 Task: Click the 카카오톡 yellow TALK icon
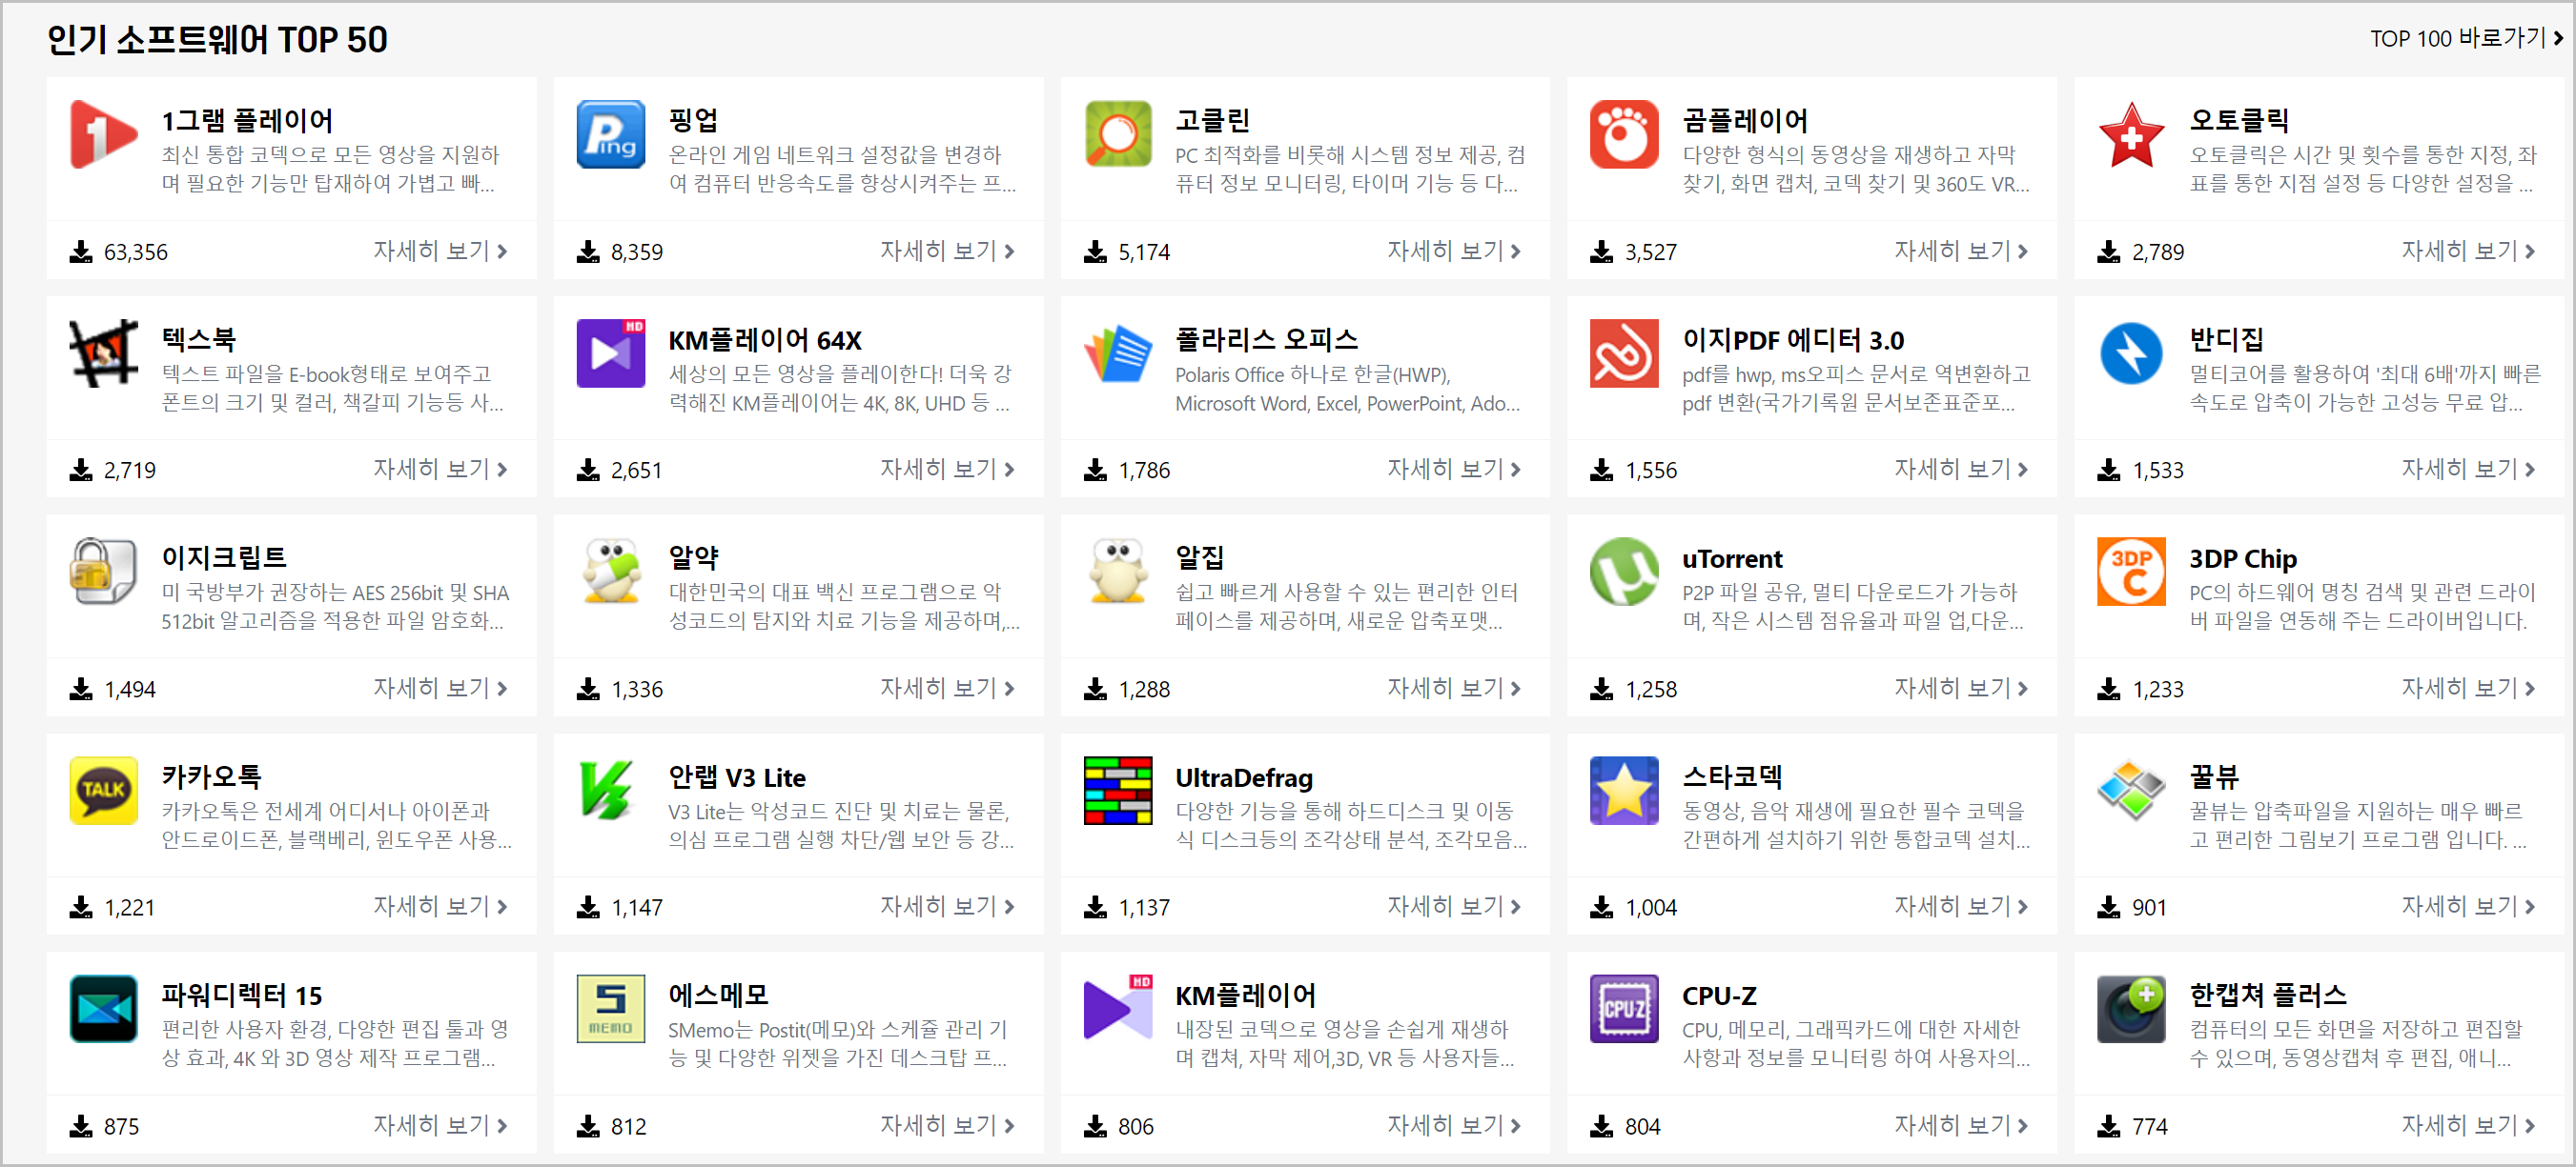click(x=103, y=791)
